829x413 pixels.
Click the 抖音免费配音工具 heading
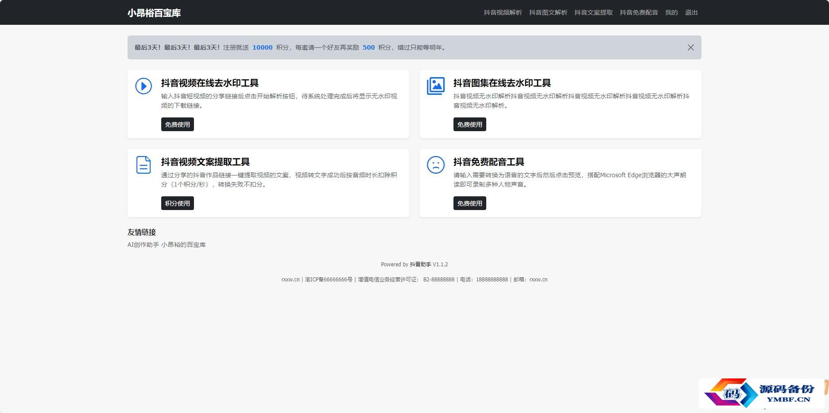coord(489,162)
